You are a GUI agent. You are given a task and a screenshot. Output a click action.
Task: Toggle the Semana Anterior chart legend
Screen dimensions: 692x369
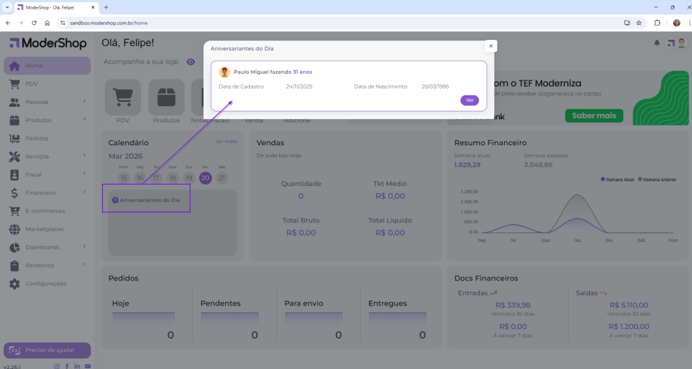[x=658, y=179]
